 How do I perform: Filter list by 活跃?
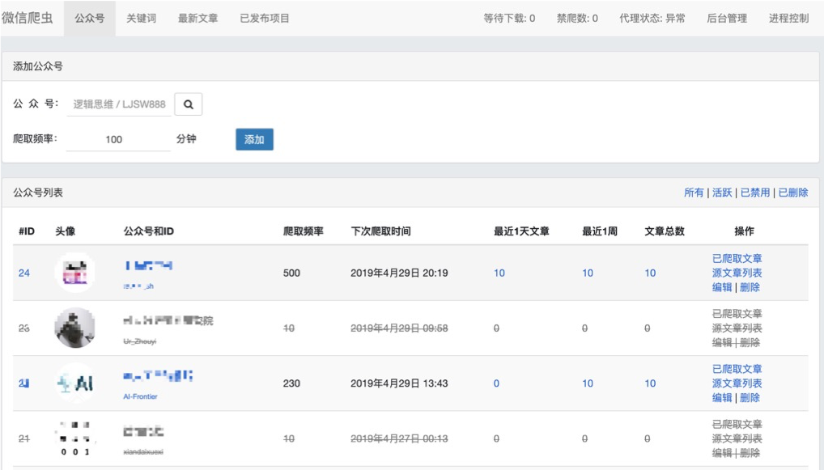point(722,193)
